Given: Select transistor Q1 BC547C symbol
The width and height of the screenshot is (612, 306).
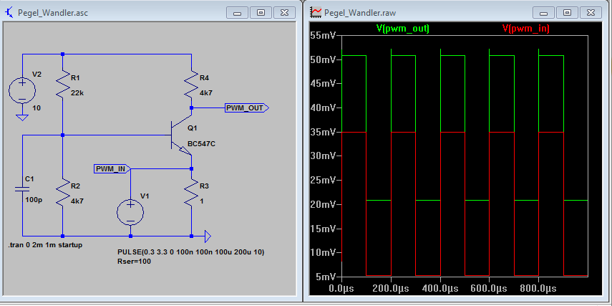Looking at the screenshot, I should [180, 135].
